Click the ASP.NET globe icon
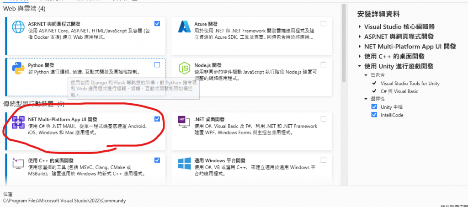The width and height of the screenshot is (468, 207). (18, 27)
